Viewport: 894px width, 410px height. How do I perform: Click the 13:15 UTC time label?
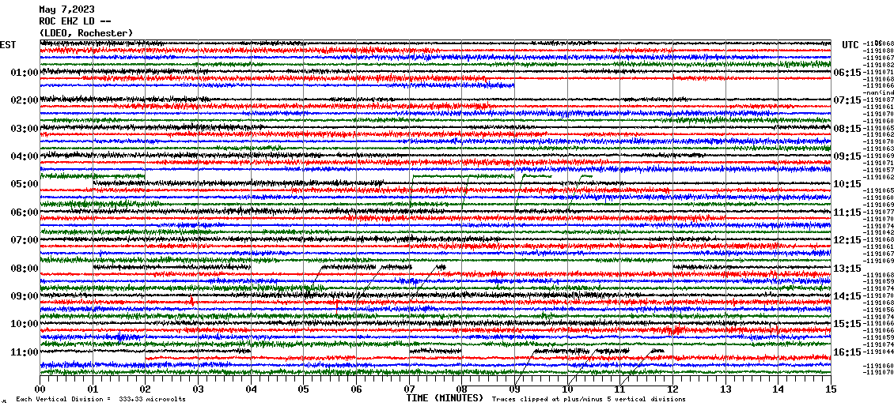pos(847,269)
